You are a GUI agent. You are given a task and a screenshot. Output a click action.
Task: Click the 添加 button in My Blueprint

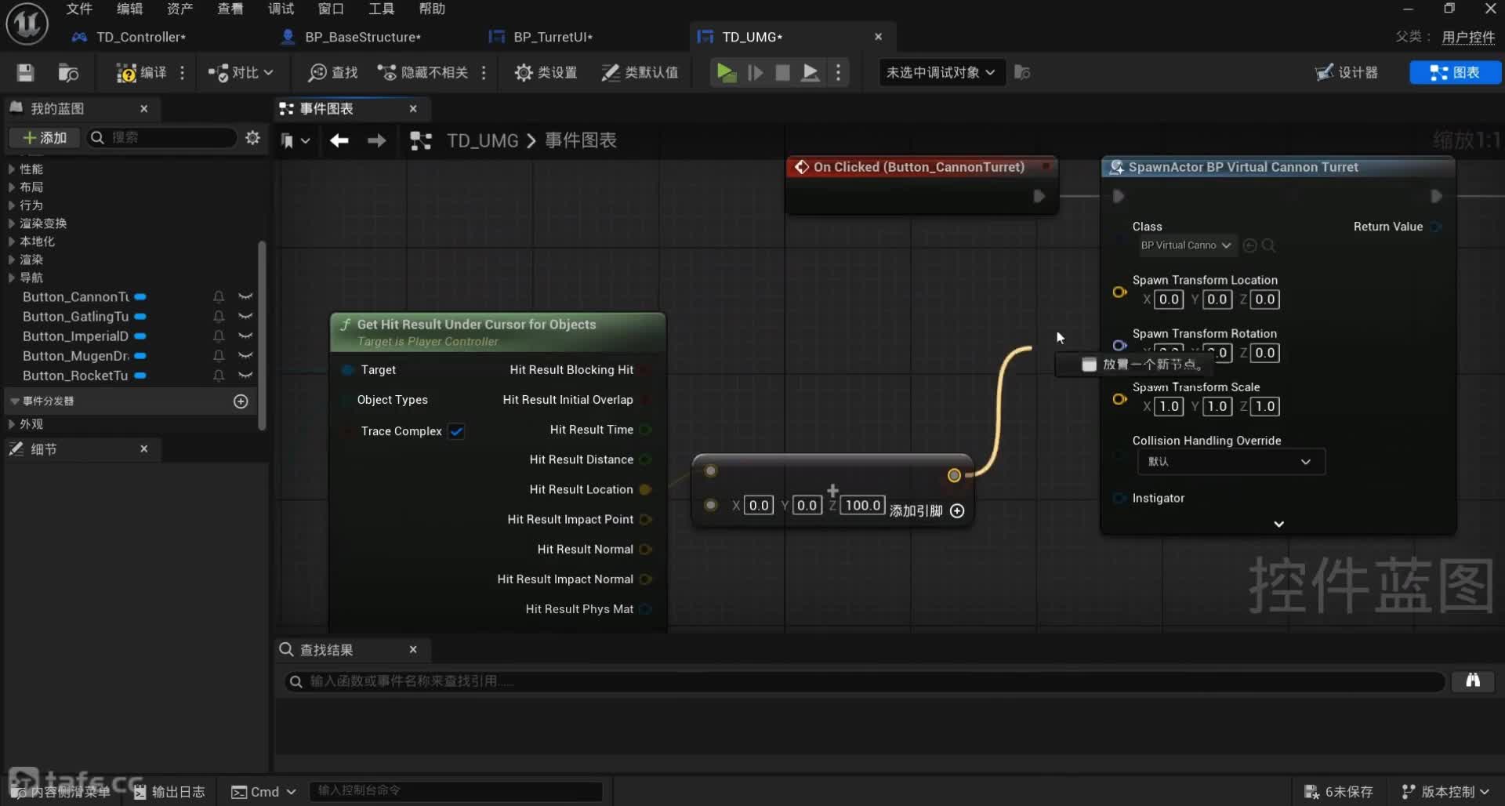[x=45, y=138]
